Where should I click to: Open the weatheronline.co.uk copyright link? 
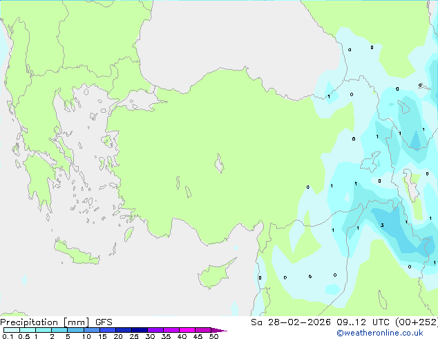point(380,333)
